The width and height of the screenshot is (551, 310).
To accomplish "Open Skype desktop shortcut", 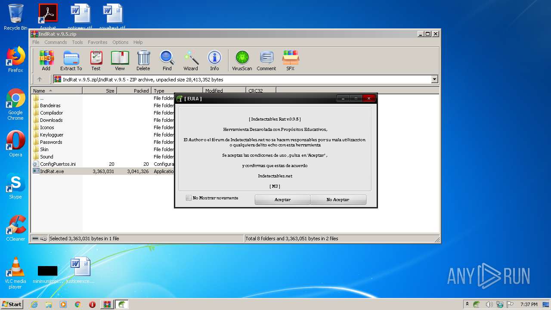I will (15, 186).
